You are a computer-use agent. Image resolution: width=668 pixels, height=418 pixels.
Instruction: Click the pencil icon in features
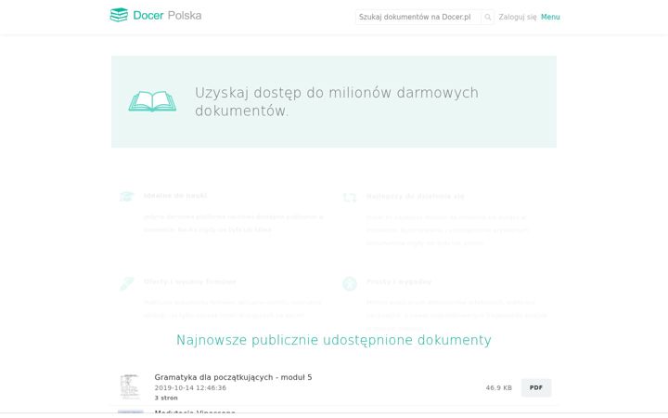(x=127, y=283)
